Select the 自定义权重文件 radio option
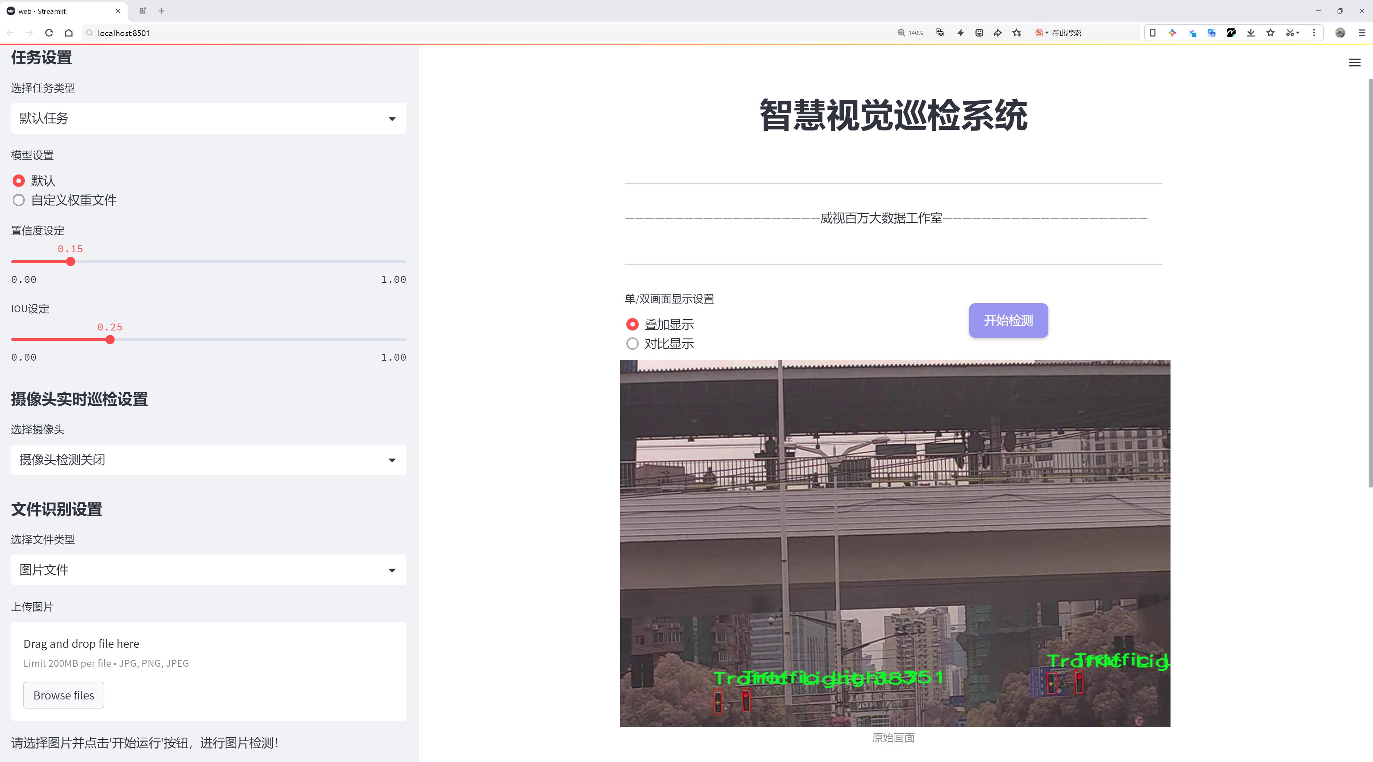This screenshot has height=762, width=1373. click(19, 200)
